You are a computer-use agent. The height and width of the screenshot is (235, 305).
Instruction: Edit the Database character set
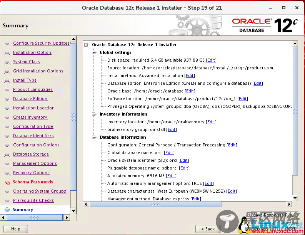[x=232, y=191]
